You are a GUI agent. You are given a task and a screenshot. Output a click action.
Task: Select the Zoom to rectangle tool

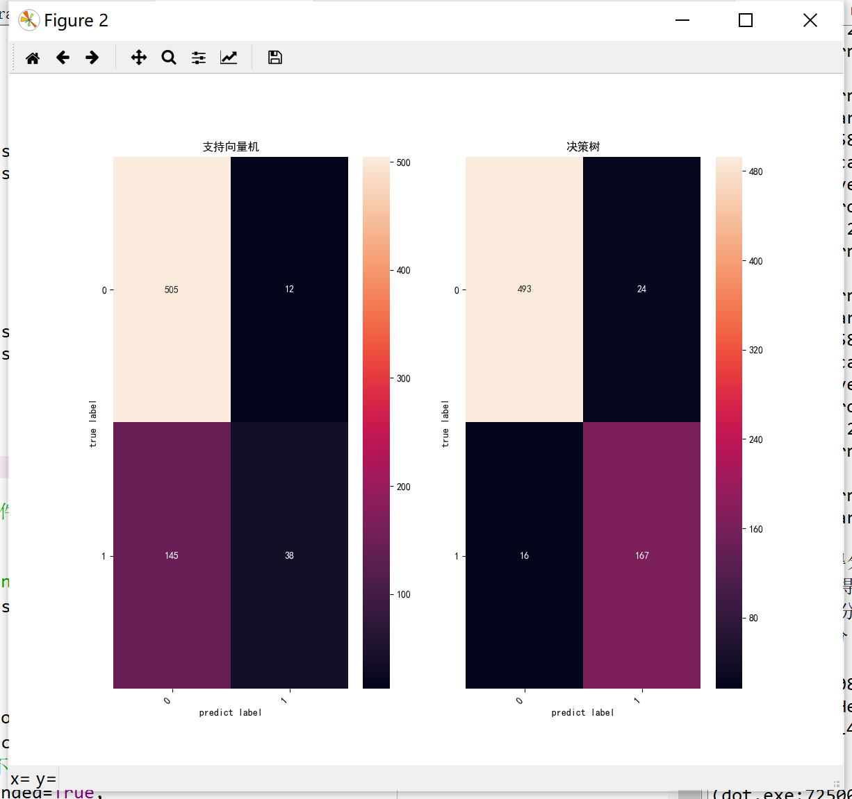coord(169,58)
